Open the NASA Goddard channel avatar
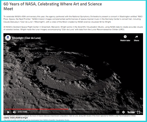 tap(8, 38)
